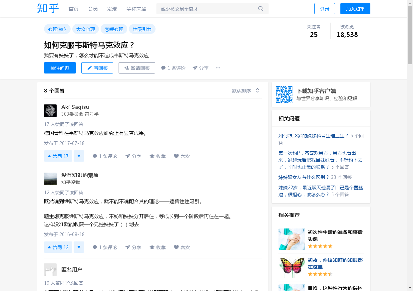Click the 加入知乎 sign-up button
Image resolution: width=413 pixels, height=291 pixels.
coord(355,9)
